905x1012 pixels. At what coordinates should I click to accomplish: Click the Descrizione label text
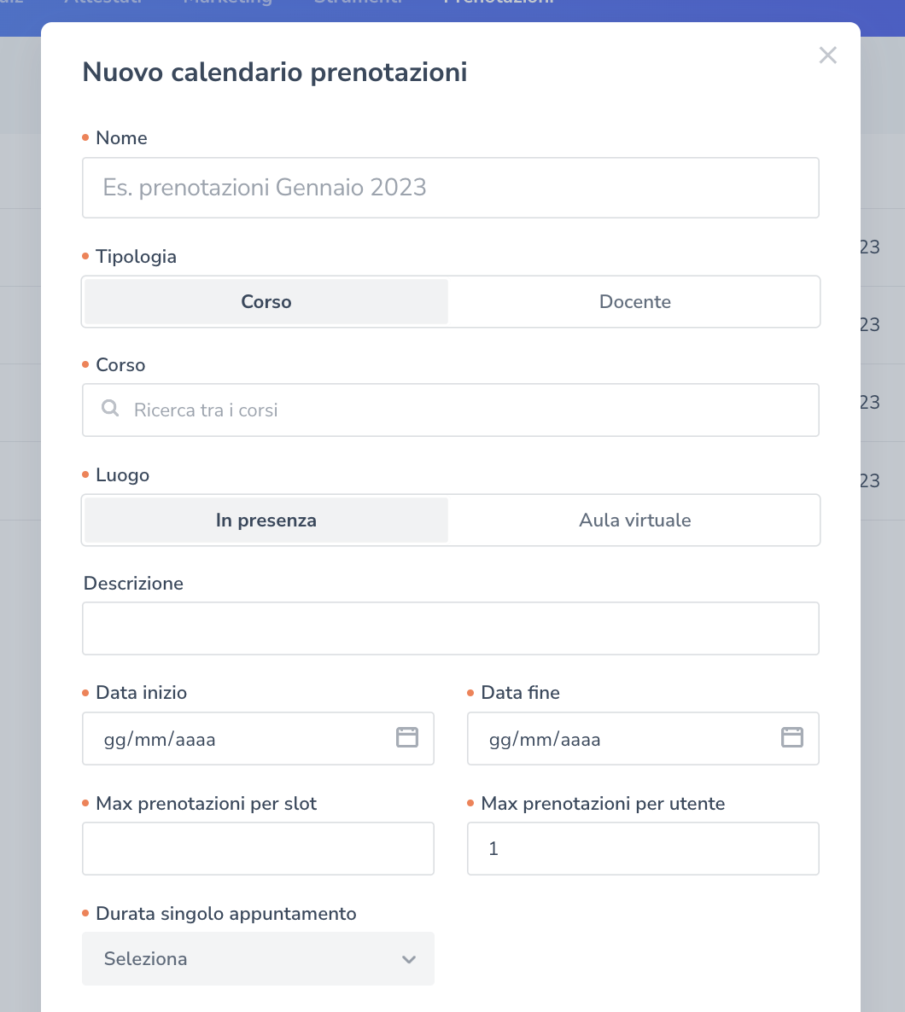133,584
